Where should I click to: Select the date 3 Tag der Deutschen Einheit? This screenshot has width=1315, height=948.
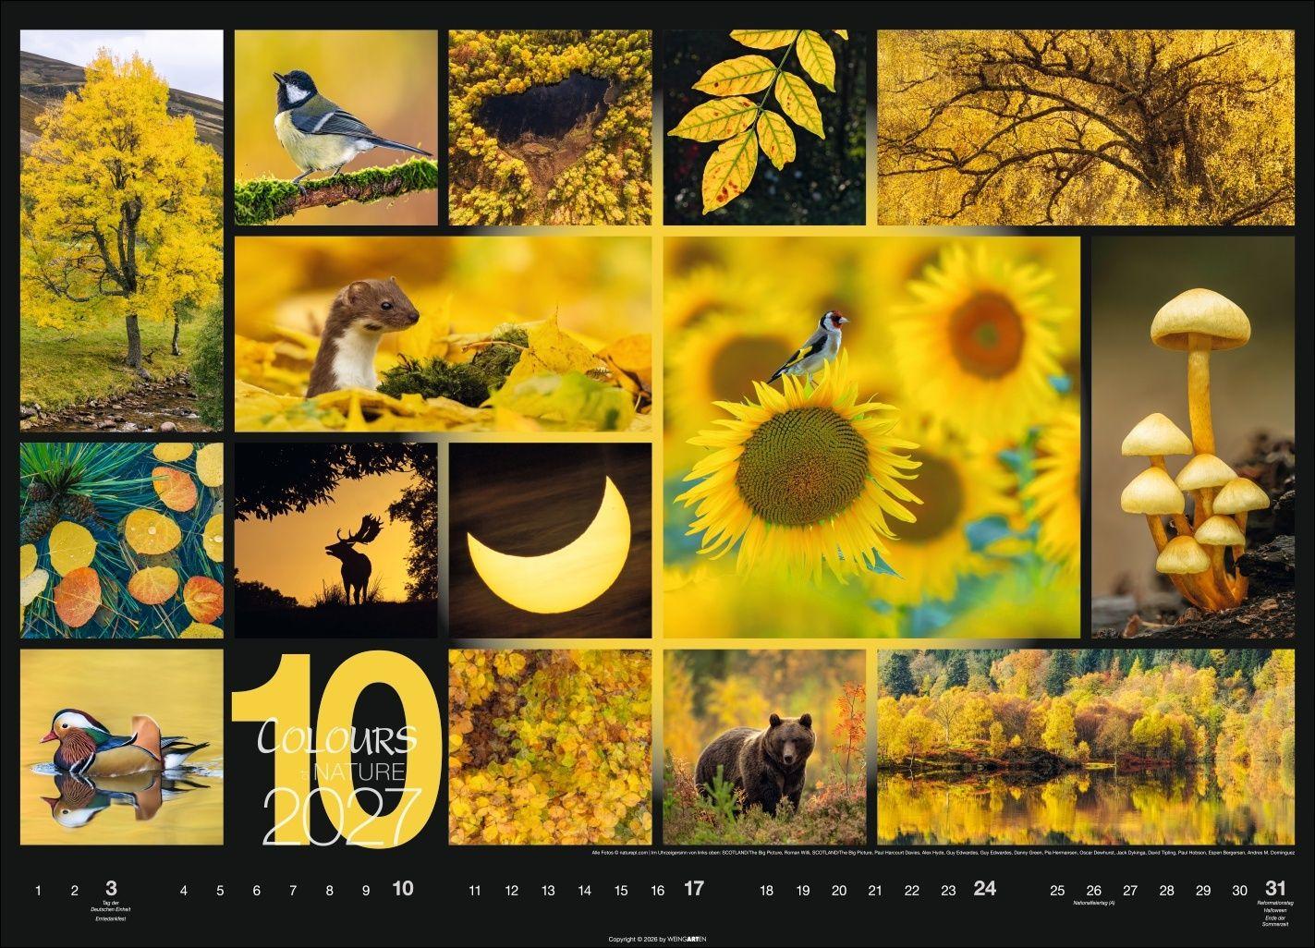tap(111, 889)
